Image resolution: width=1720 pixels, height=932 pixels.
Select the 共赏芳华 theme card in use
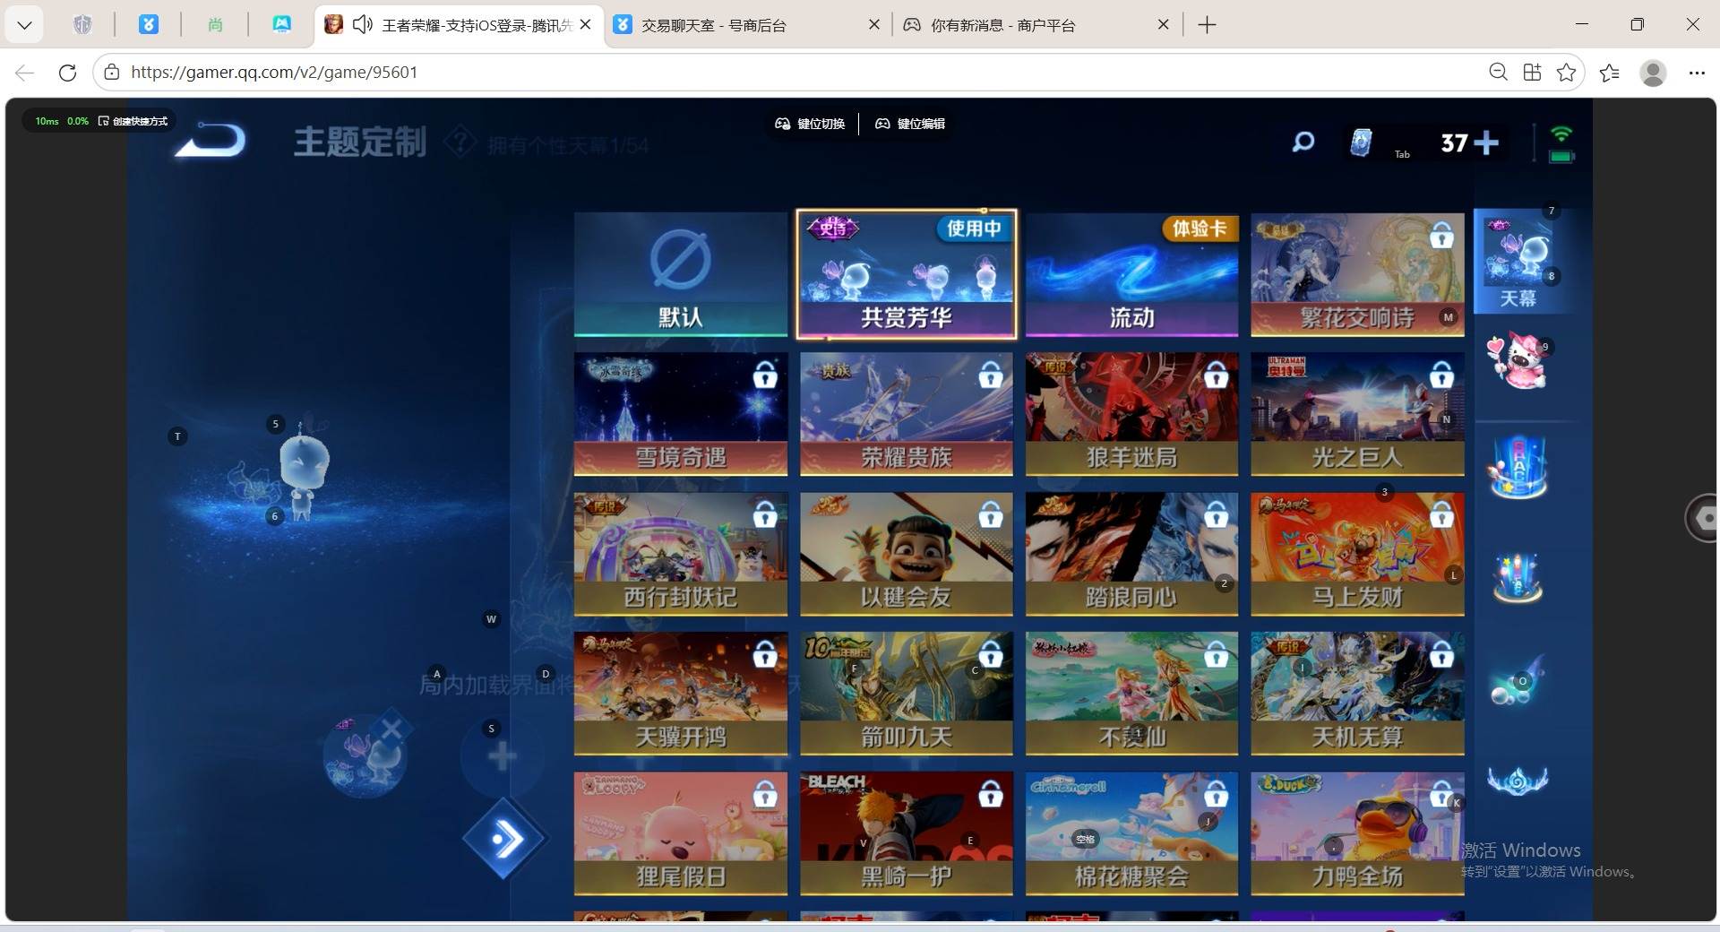907,274
